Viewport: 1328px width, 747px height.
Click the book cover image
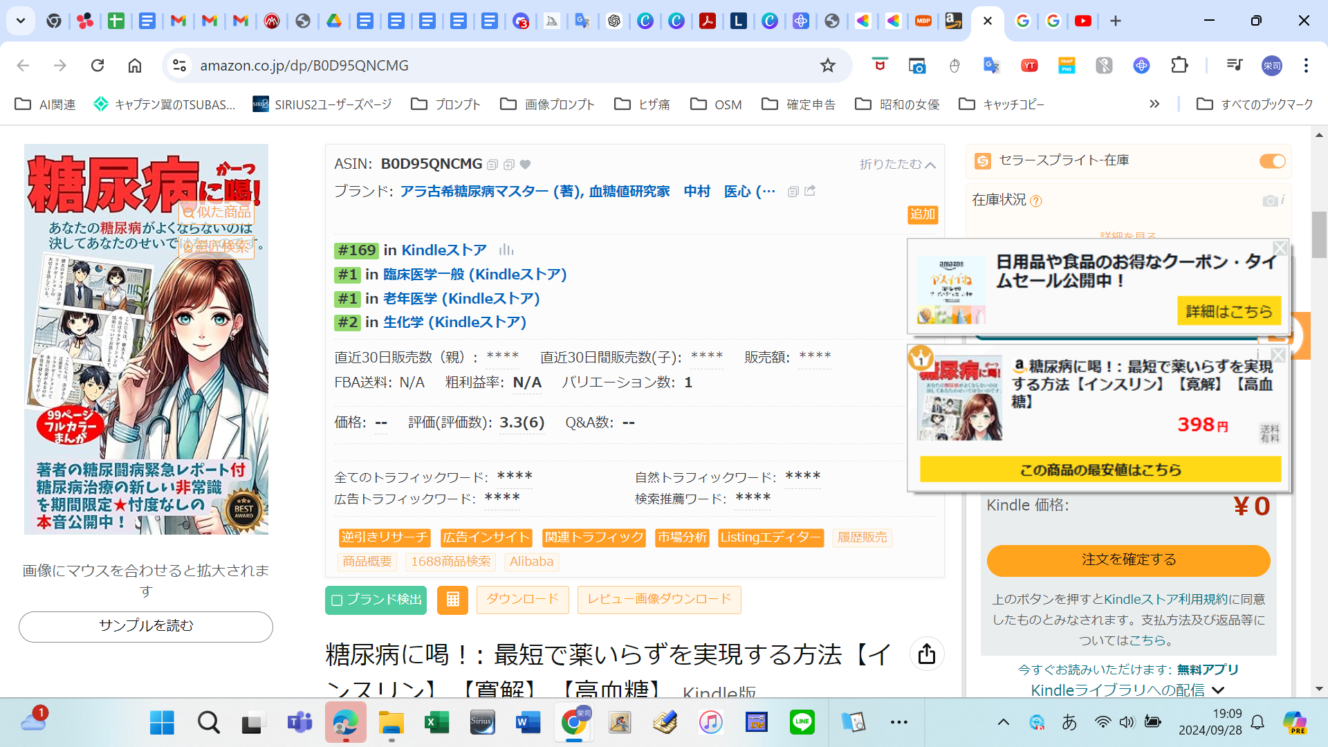point(146,339)
